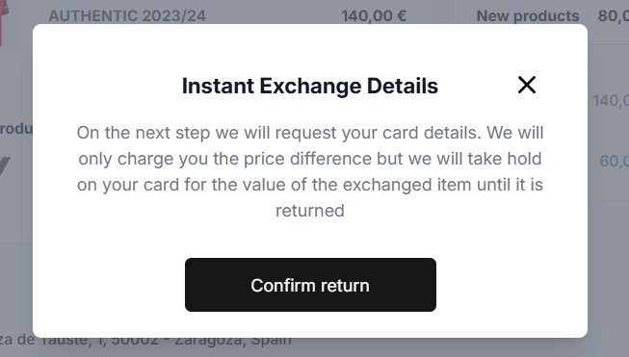
Task: Close the Instant Exchange Details dialog
Action: pyautogui.click(x=526, y=85)
